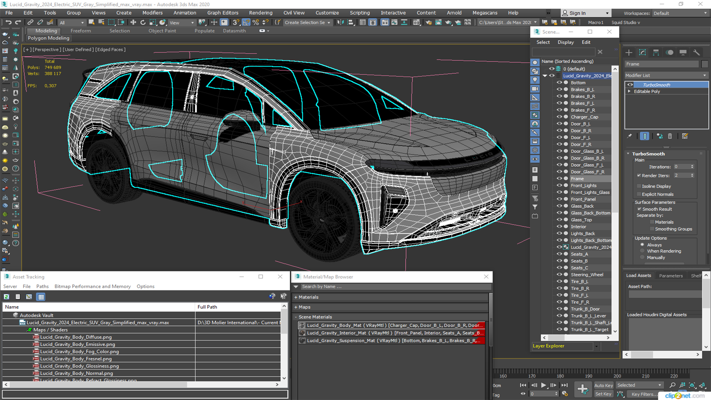Open the Modifiers menu
The height and width of the screenshot is (400, 711).
click(152, 13)
